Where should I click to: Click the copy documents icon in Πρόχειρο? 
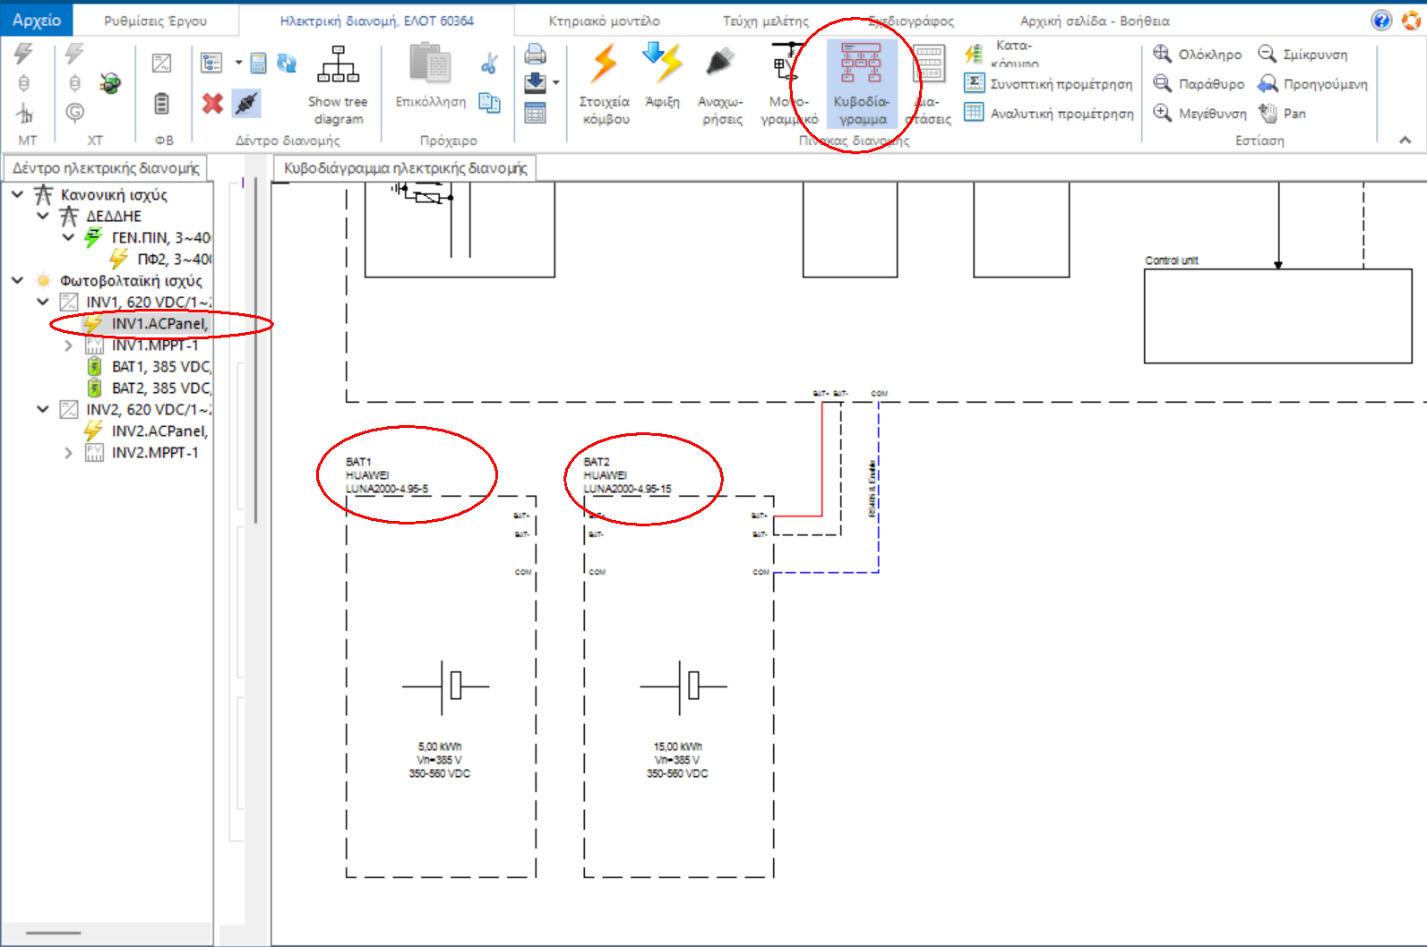(489, 103)
